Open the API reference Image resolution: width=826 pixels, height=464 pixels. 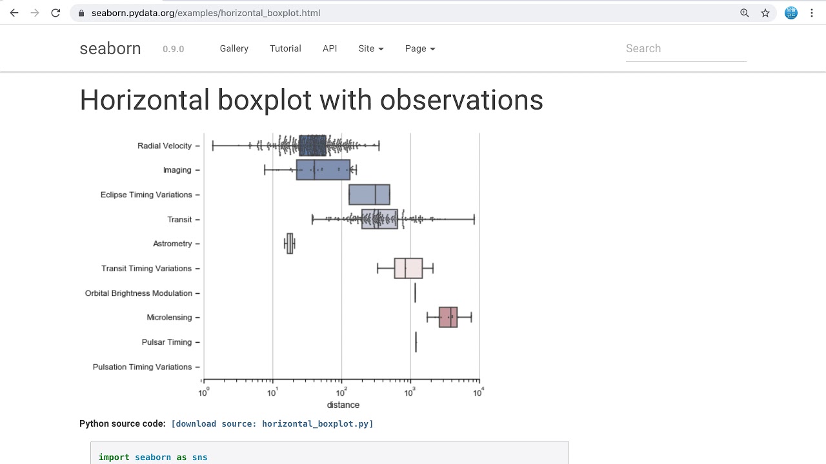point(330,48)
